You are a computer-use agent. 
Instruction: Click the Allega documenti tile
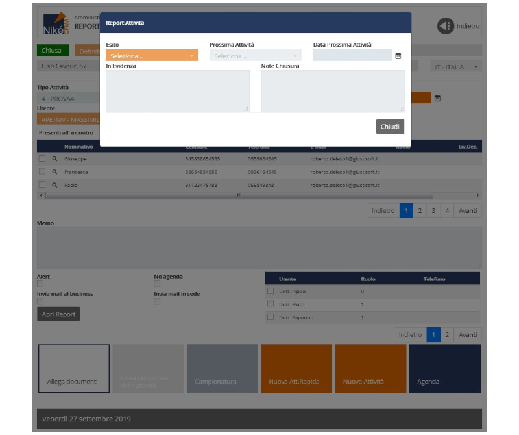pos(74,369)
